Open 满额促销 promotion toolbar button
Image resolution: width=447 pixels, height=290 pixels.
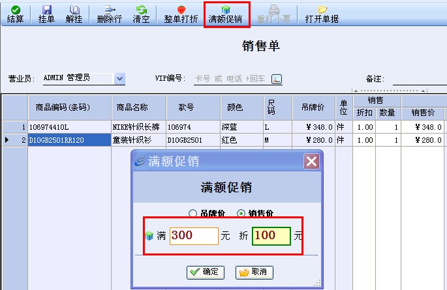pyautogui.click(x=225, y=14)
